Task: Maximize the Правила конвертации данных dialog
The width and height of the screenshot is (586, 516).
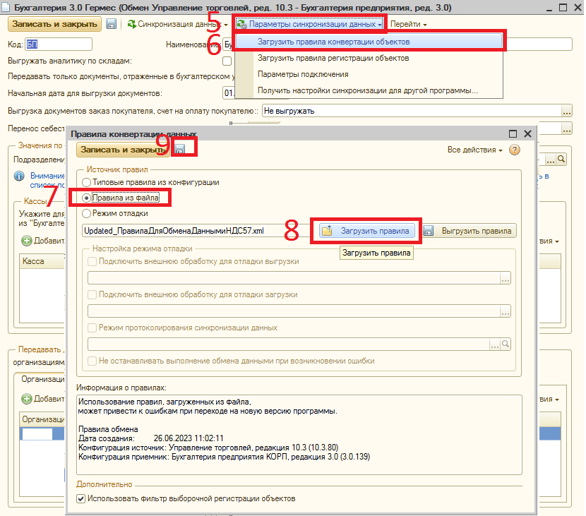Action: point(513,133)
